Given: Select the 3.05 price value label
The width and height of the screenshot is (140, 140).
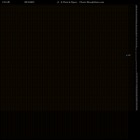Looking at the screenshot, I should tap(129, 55).
